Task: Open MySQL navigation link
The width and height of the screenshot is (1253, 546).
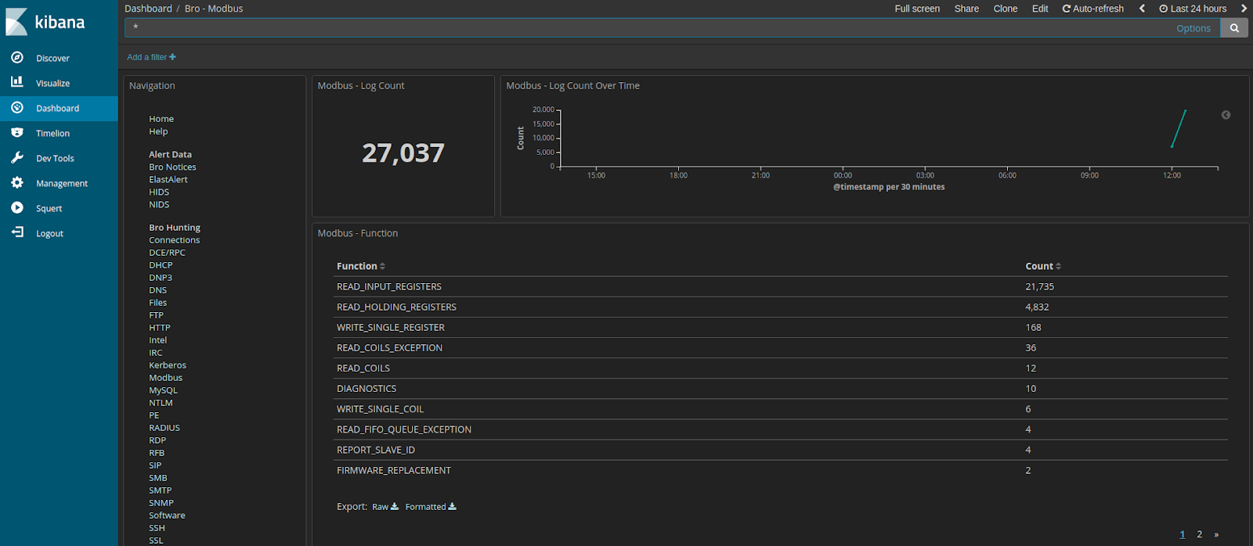Action: [x=163, y=390]
